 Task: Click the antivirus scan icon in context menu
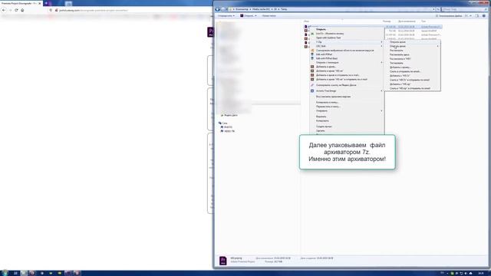(312, 51)
